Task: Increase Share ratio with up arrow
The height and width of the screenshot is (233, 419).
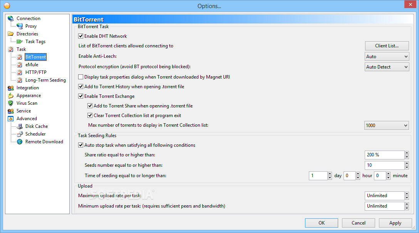Action: [407, 153]
